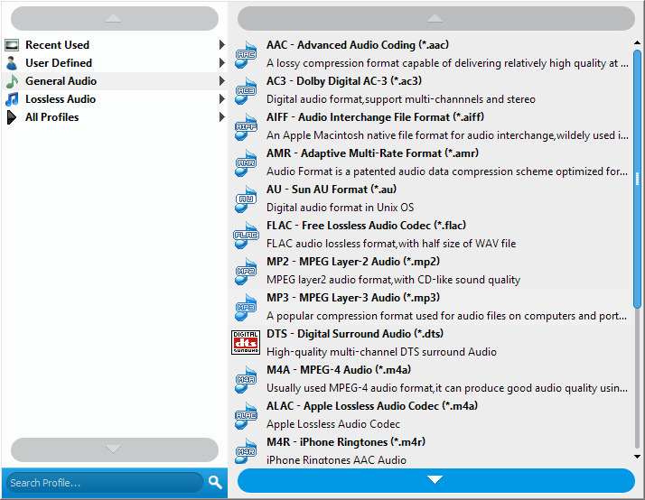Screen dimensions: 645x500
Task: Click the AAC format icon
Action: point(246,54)
